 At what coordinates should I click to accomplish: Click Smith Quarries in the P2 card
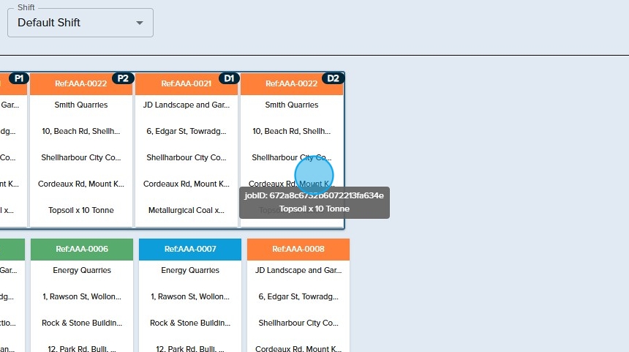[81, 105]
